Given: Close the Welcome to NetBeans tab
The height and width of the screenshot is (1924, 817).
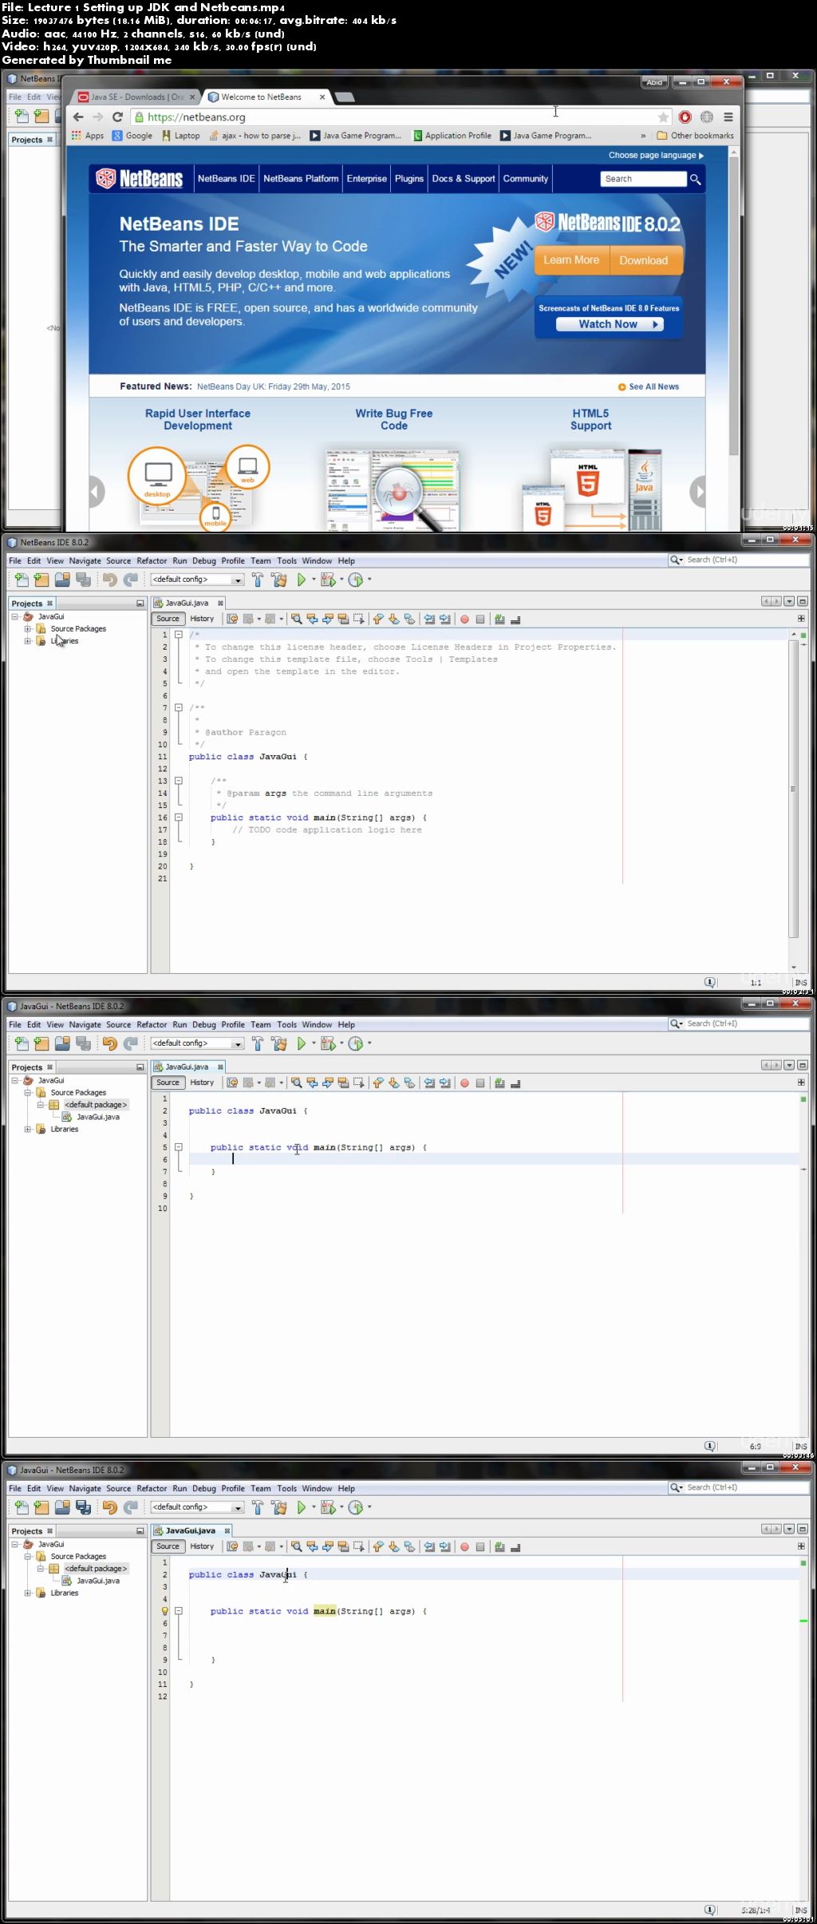Looking at the screenshot, I should tap(322, 97).
